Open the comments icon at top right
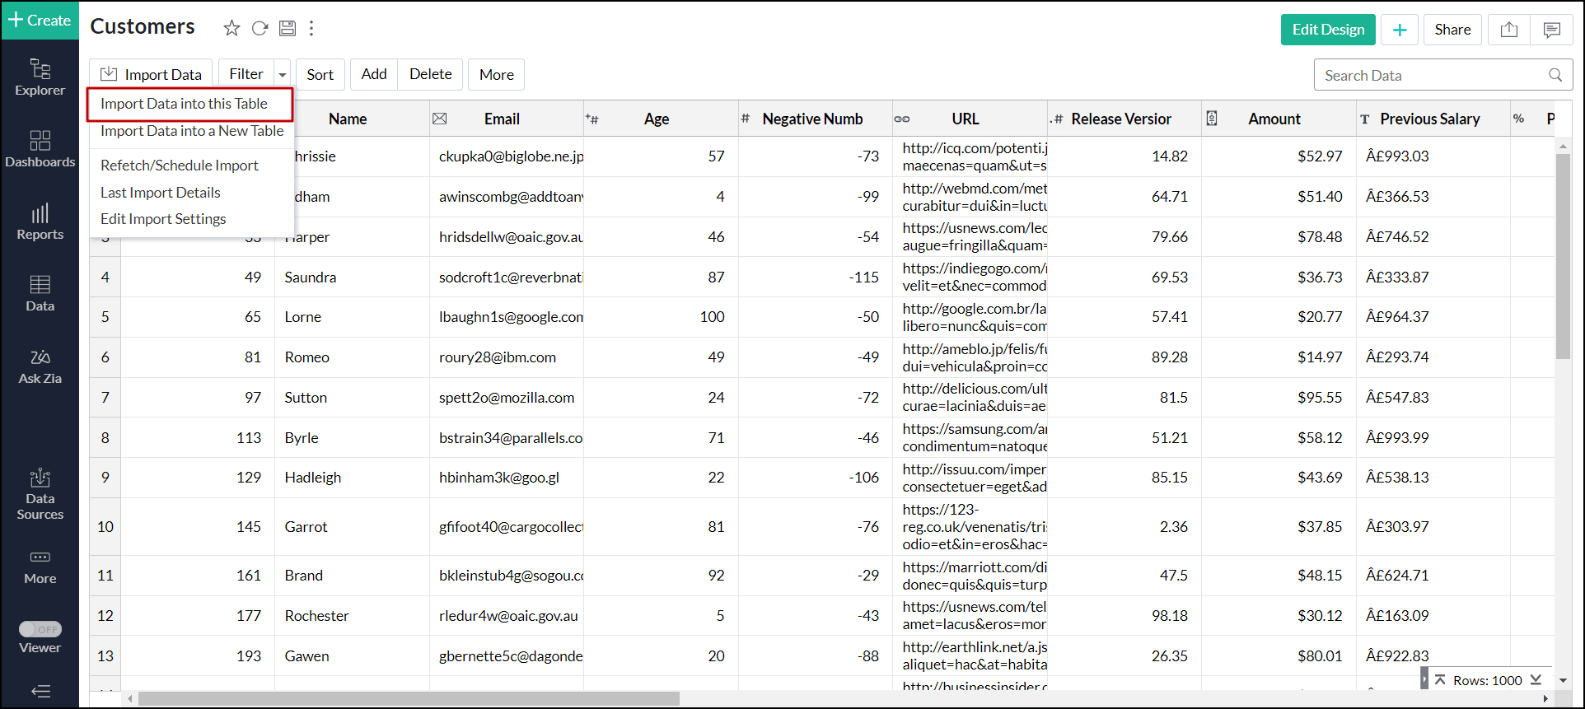The width and height of the screenshot is (1585, 709). pyautogui.click(x=1551, y=30)
